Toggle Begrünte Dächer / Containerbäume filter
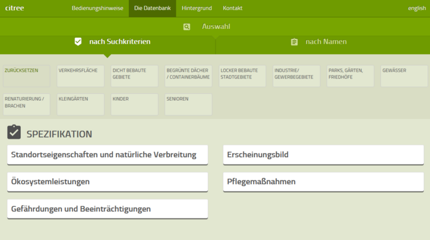Image resolution: width=430 pixels, height=240 pixels. (189, 76)
